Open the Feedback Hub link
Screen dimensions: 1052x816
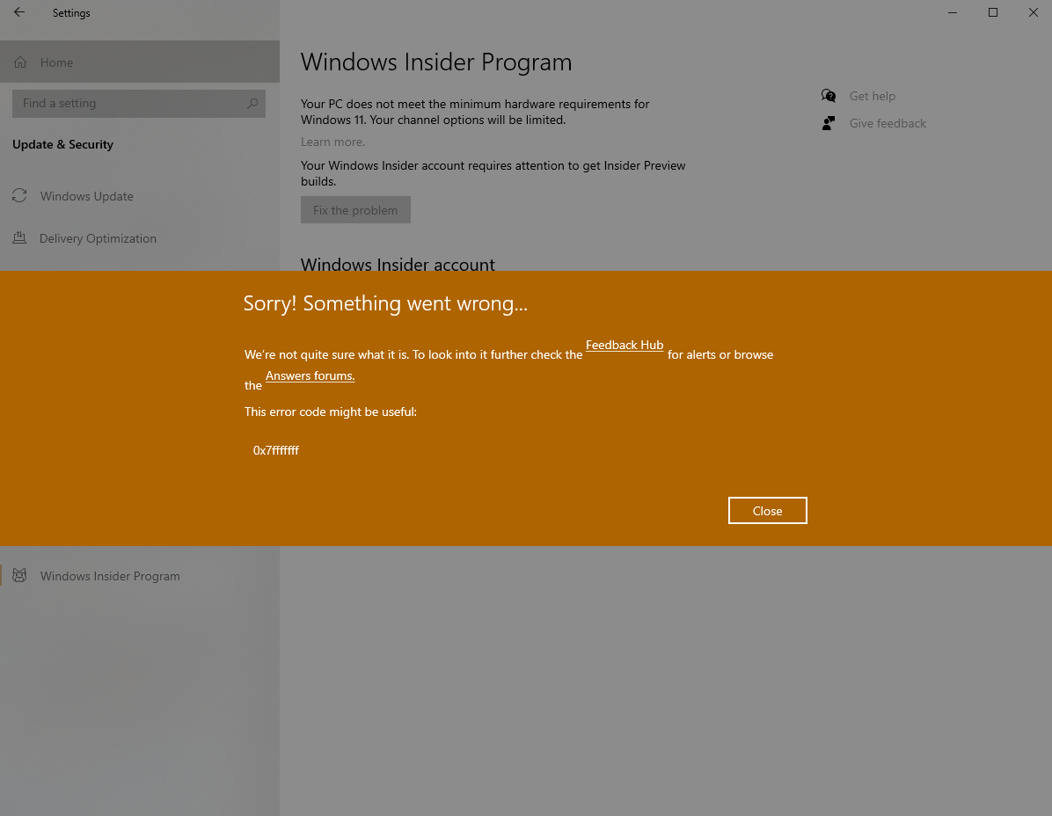tap(625, 346)
